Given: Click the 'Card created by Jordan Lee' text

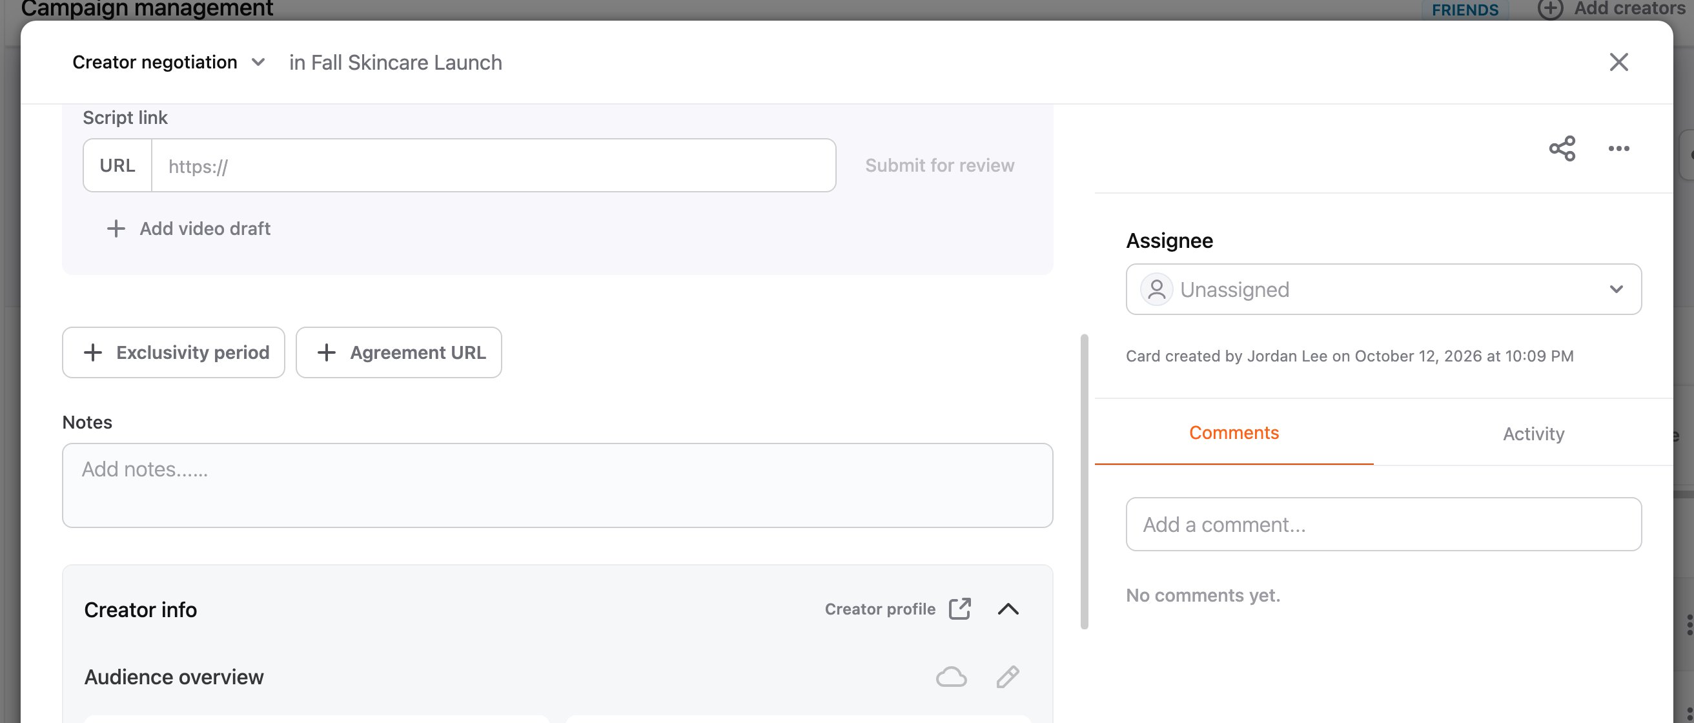Looking at the screenshot, I should point(1349,356).
